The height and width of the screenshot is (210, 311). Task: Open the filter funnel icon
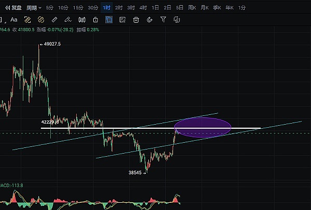[163, 20]
